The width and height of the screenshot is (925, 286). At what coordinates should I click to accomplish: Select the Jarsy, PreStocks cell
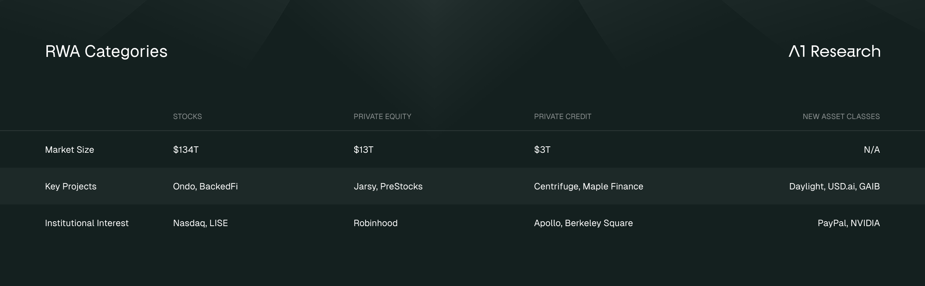coord(388,186)
